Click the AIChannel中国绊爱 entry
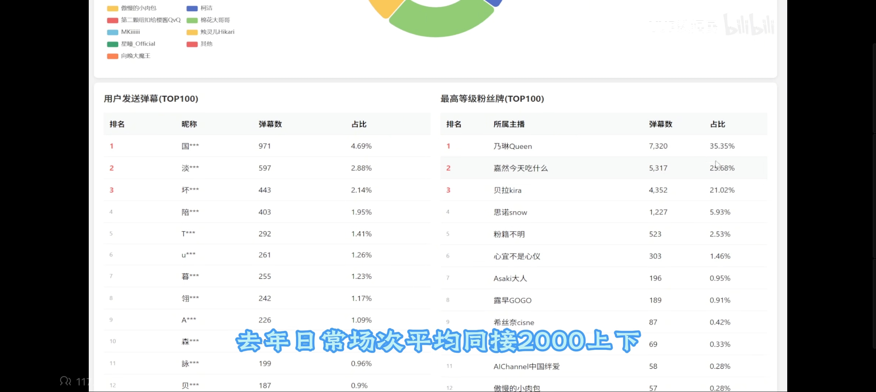Viewport: 876px width, 392px height. click(526, 367)
